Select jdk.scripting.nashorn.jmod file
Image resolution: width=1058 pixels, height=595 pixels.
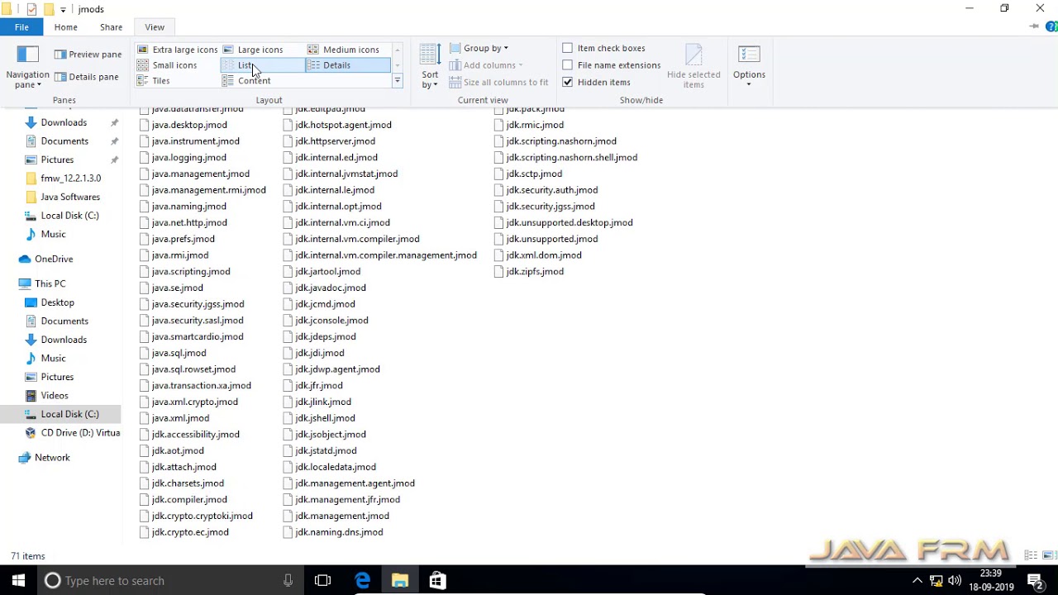[x=561, y=141]
